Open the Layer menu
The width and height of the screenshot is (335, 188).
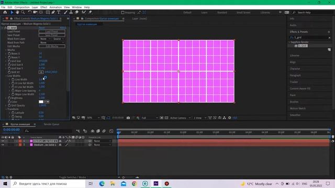pyautogui.click(x=35, y=7)
